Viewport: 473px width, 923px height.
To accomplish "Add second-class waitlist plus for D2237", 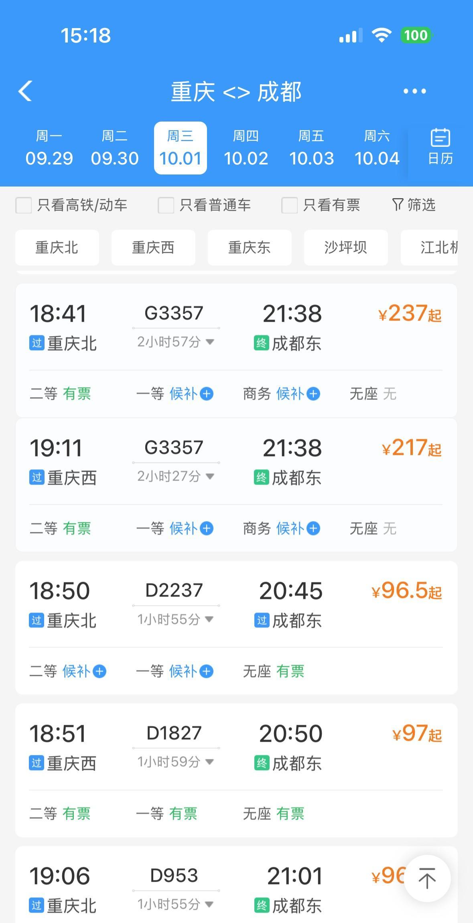I will click(99, 671).
